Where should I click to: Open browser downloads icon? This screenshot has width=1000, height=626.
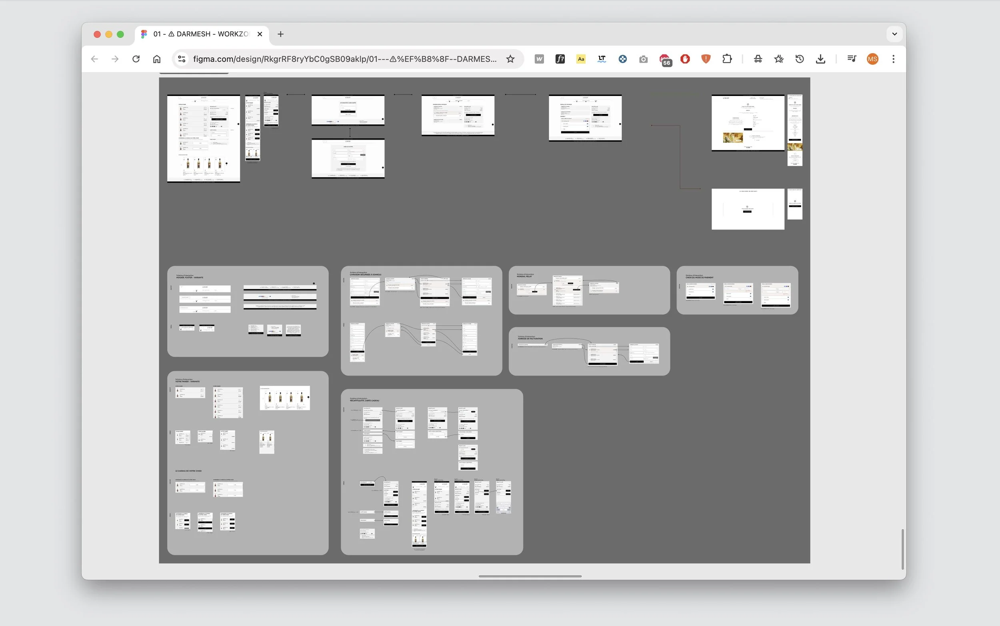click(x=820, y=59)
